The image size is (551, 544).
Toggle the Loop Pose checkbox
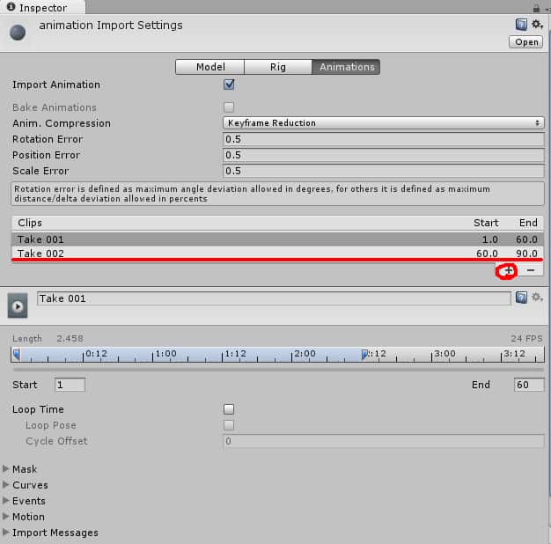[x=229, y=425]
